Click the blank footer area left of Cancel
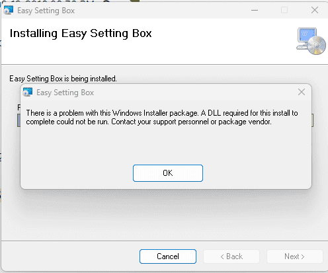The width and height of the screenshot is (328, 273). point(71,256)
